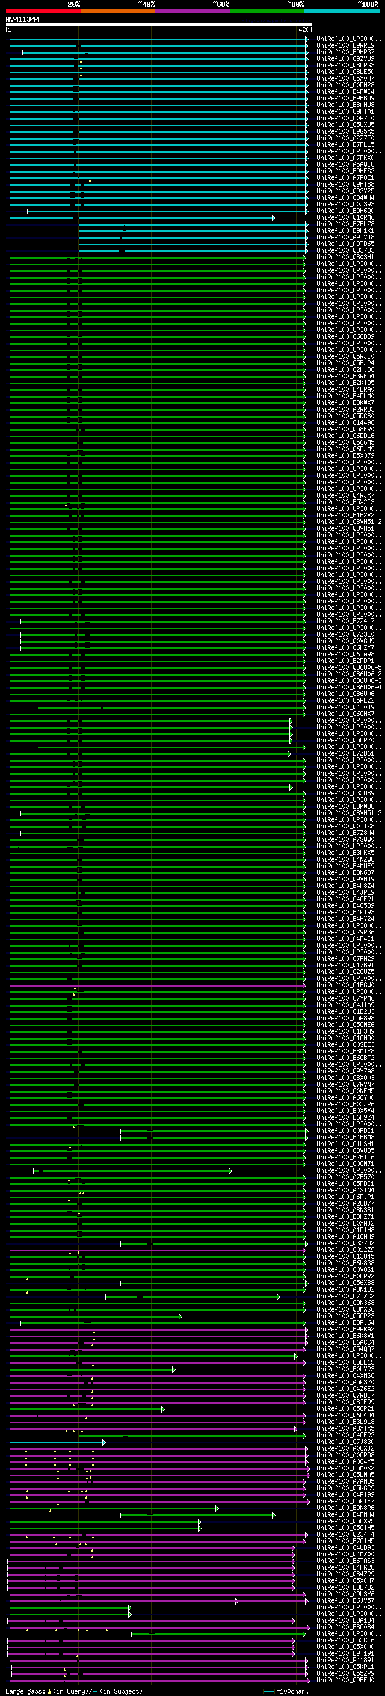Select the UniRef100_C5GME6 label
The image size is (385, 1696).
click(345, 1025)
